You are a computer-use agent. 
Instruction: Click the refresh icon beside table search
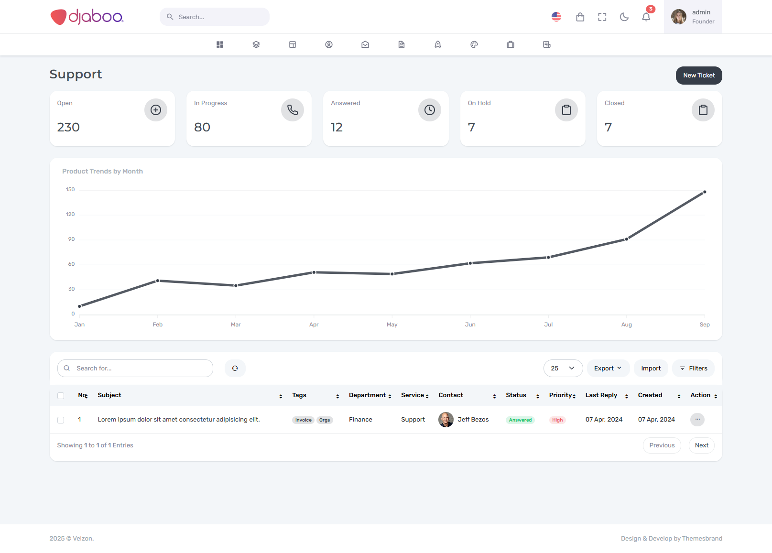[235, 369]
